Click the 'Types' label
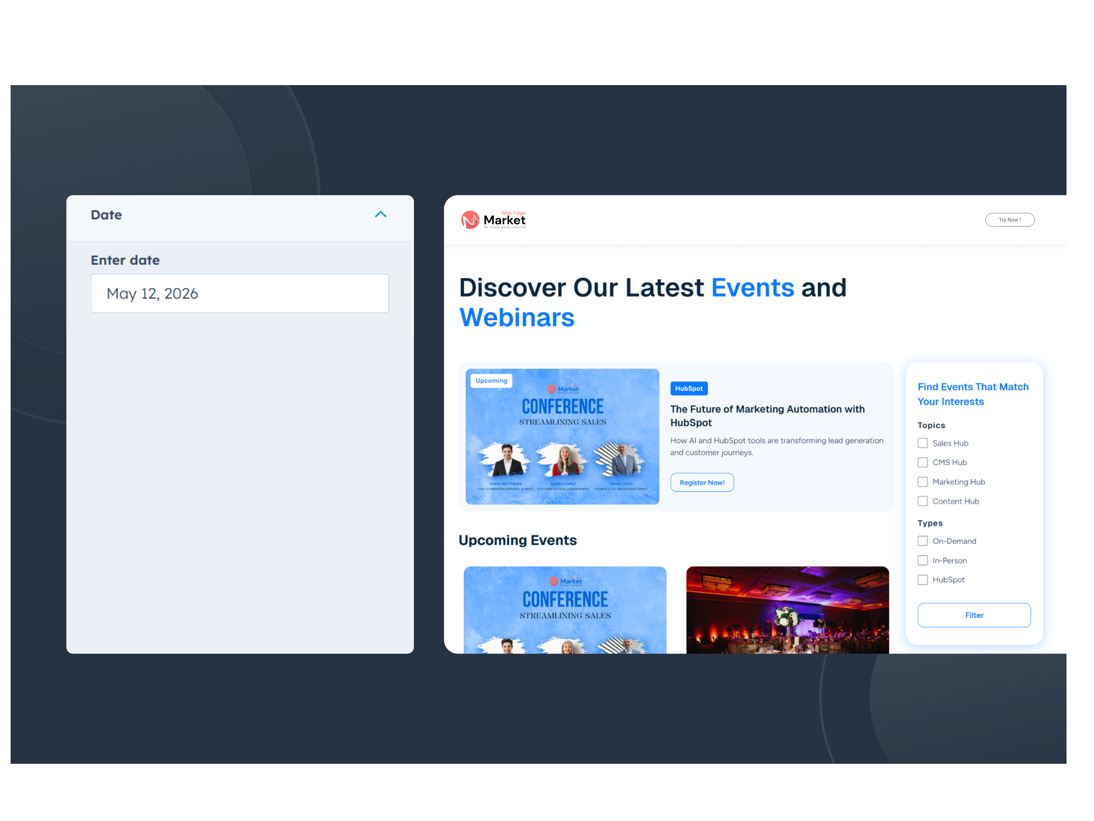The image size is (1094, 821). [x=930, y=523]
